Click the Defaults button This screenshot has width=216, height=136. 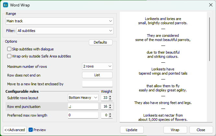(x=101, y=42)
